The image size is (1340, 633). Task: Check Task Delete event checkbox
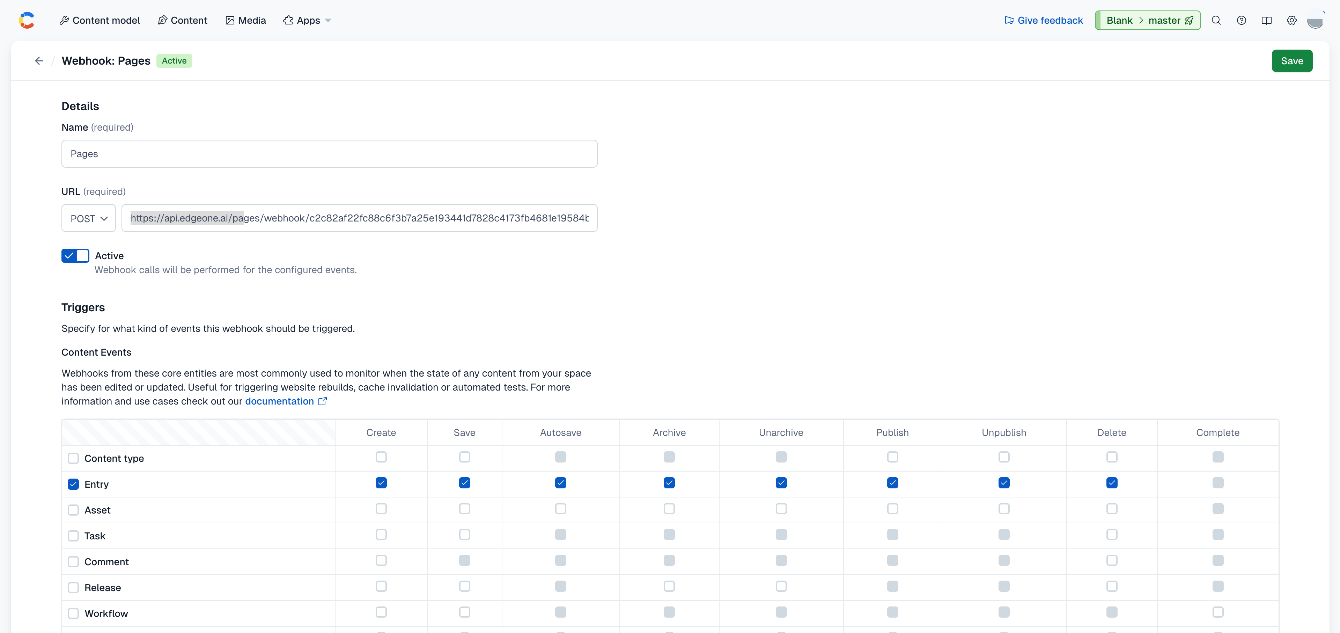[1112, 534]
